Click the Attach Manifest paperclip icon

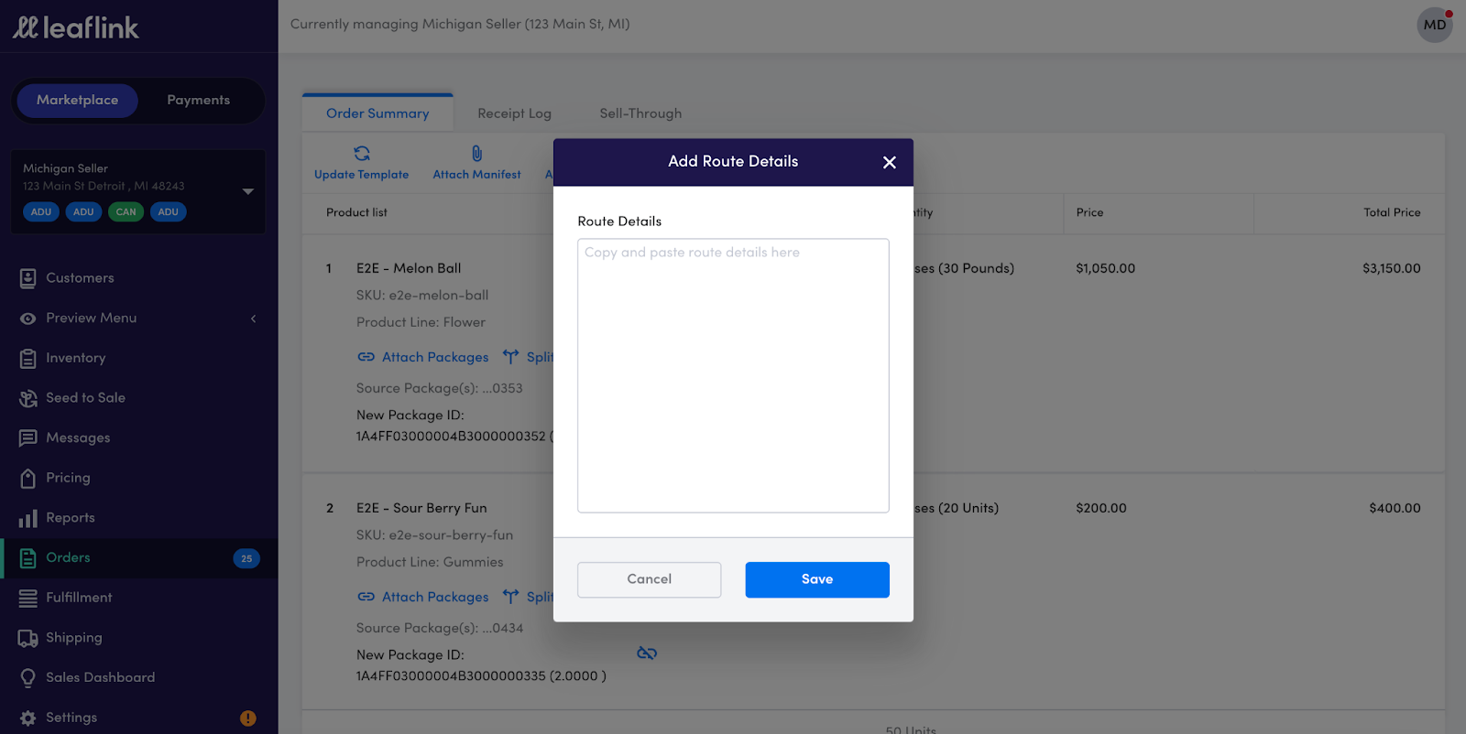click(476, 153)
